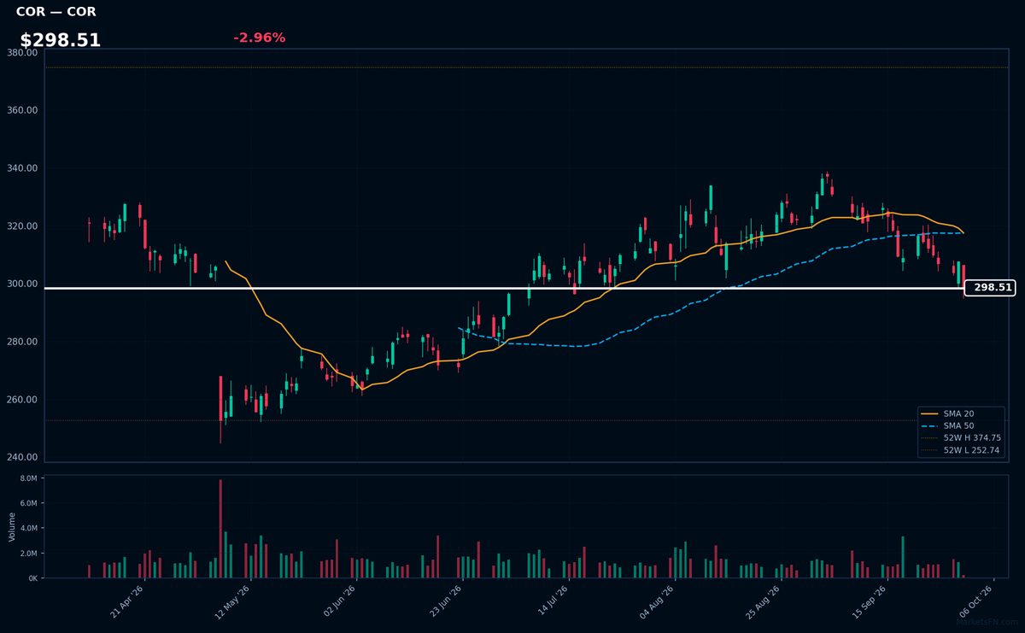This screenshot has height=633, width=1025.
Task: Click the 23 Jun '26 date label
Action: click(445, 601)
